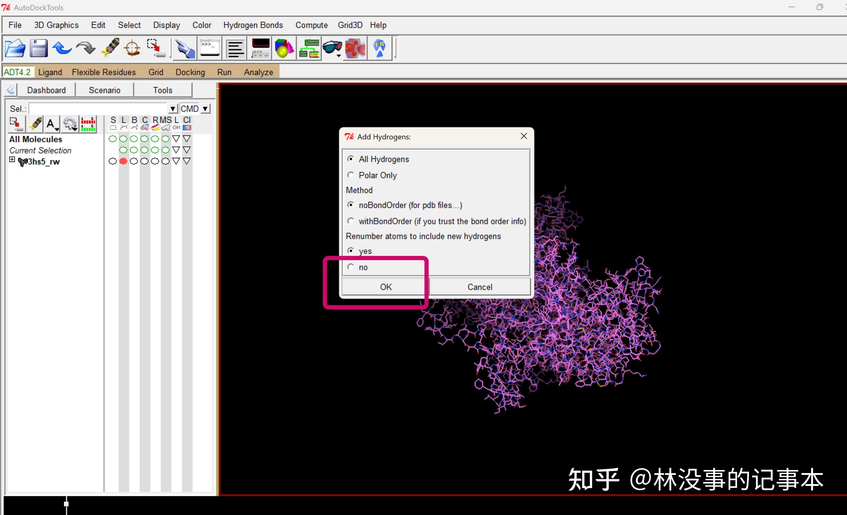Screen dimensions: 847x515
Task: Open the CMD dropdown arrow
Action: pos(205,109)
